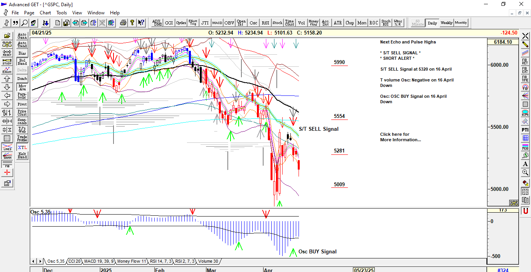531x272 pixels.
Task: Click the magnifying glass search icon in toolbar
Action: point(24,23)
